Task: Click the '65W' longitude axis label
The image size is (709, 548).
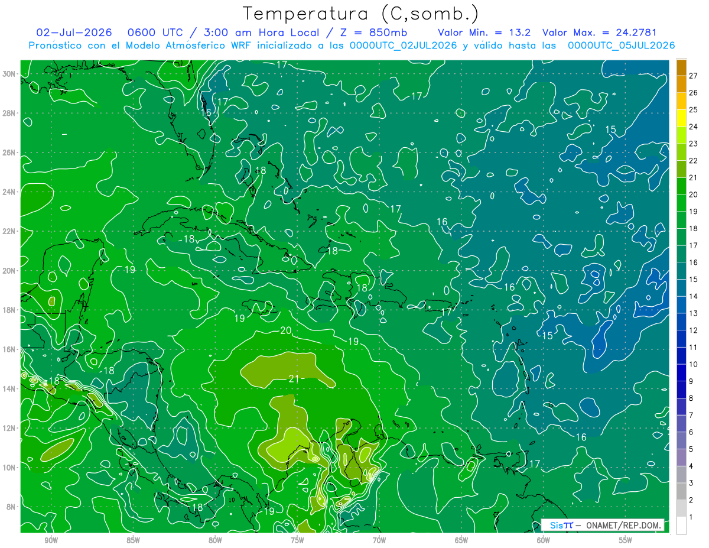Action: coord(461,540)
